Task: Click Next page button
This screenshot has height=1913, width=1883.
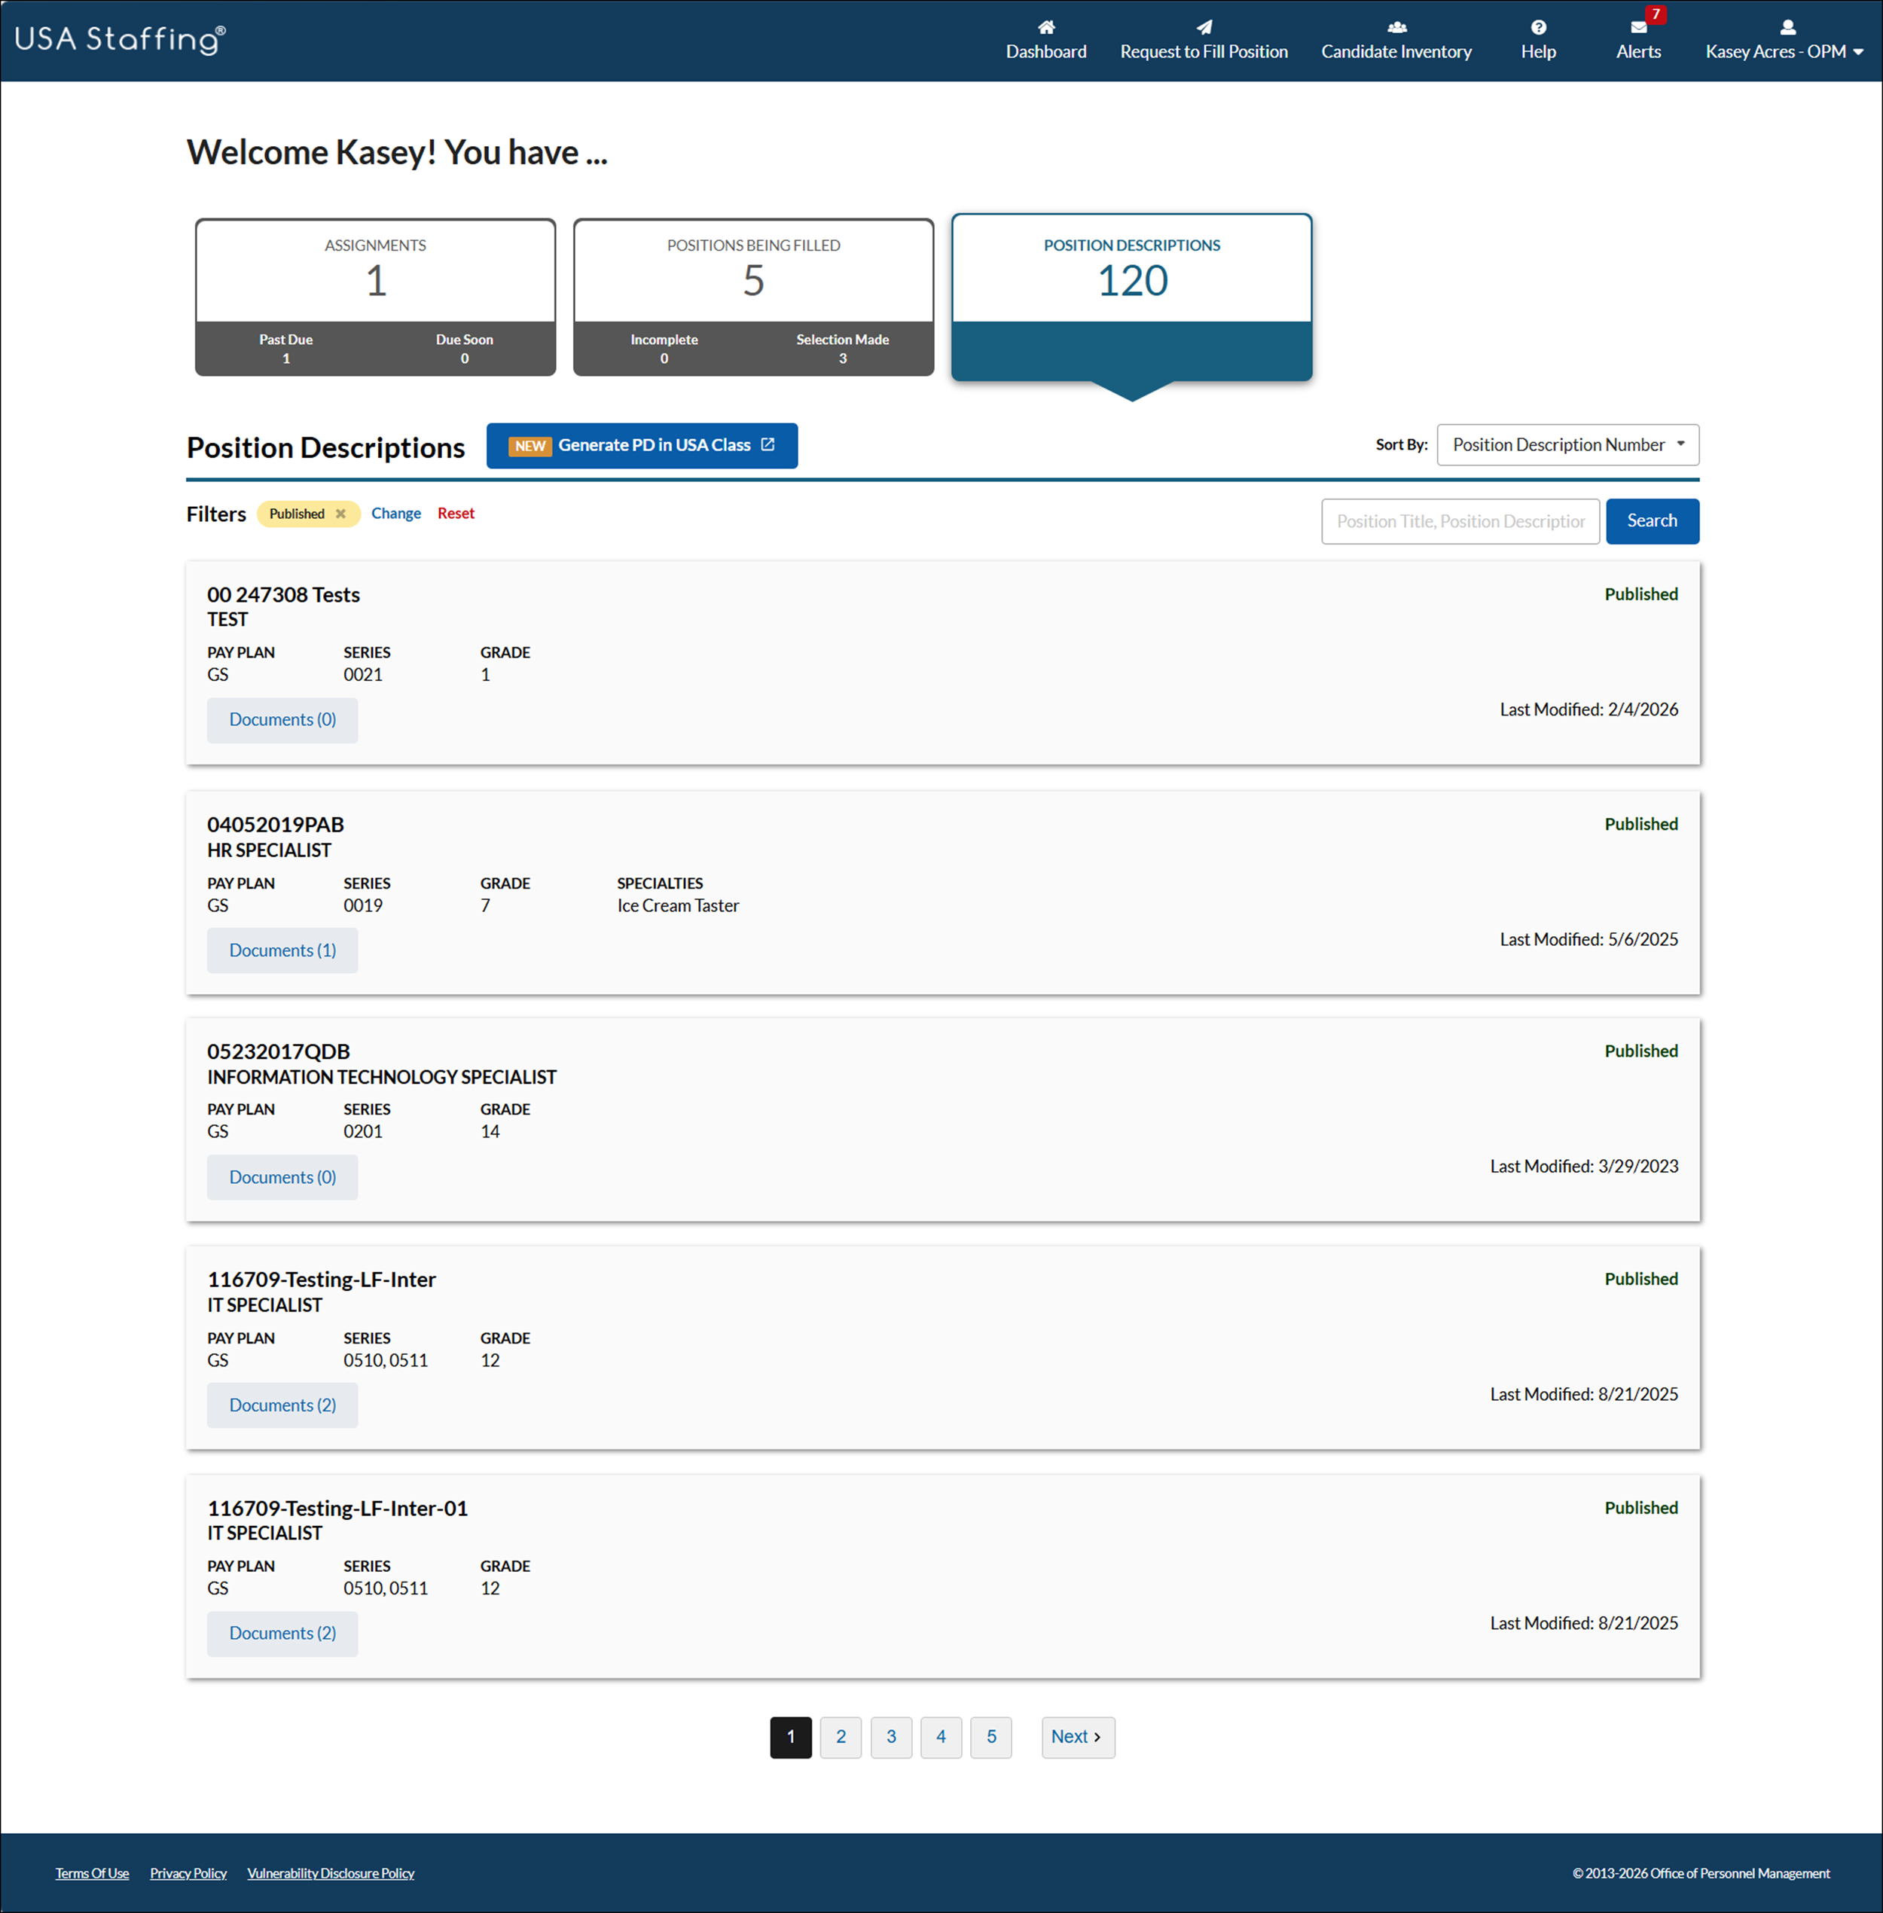Action: [1077, 1737]
